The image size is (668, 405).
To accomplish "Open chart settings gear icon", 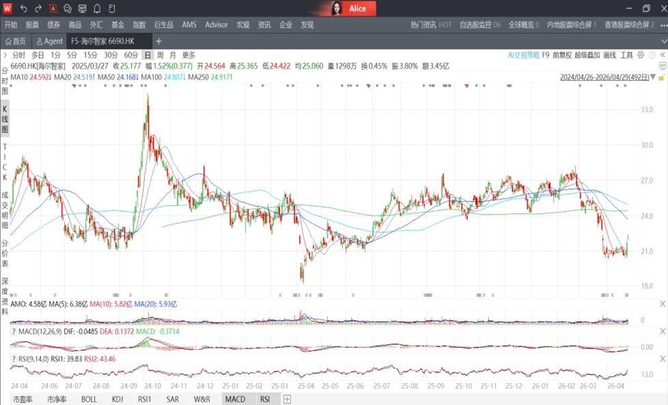I will [641, 55].
